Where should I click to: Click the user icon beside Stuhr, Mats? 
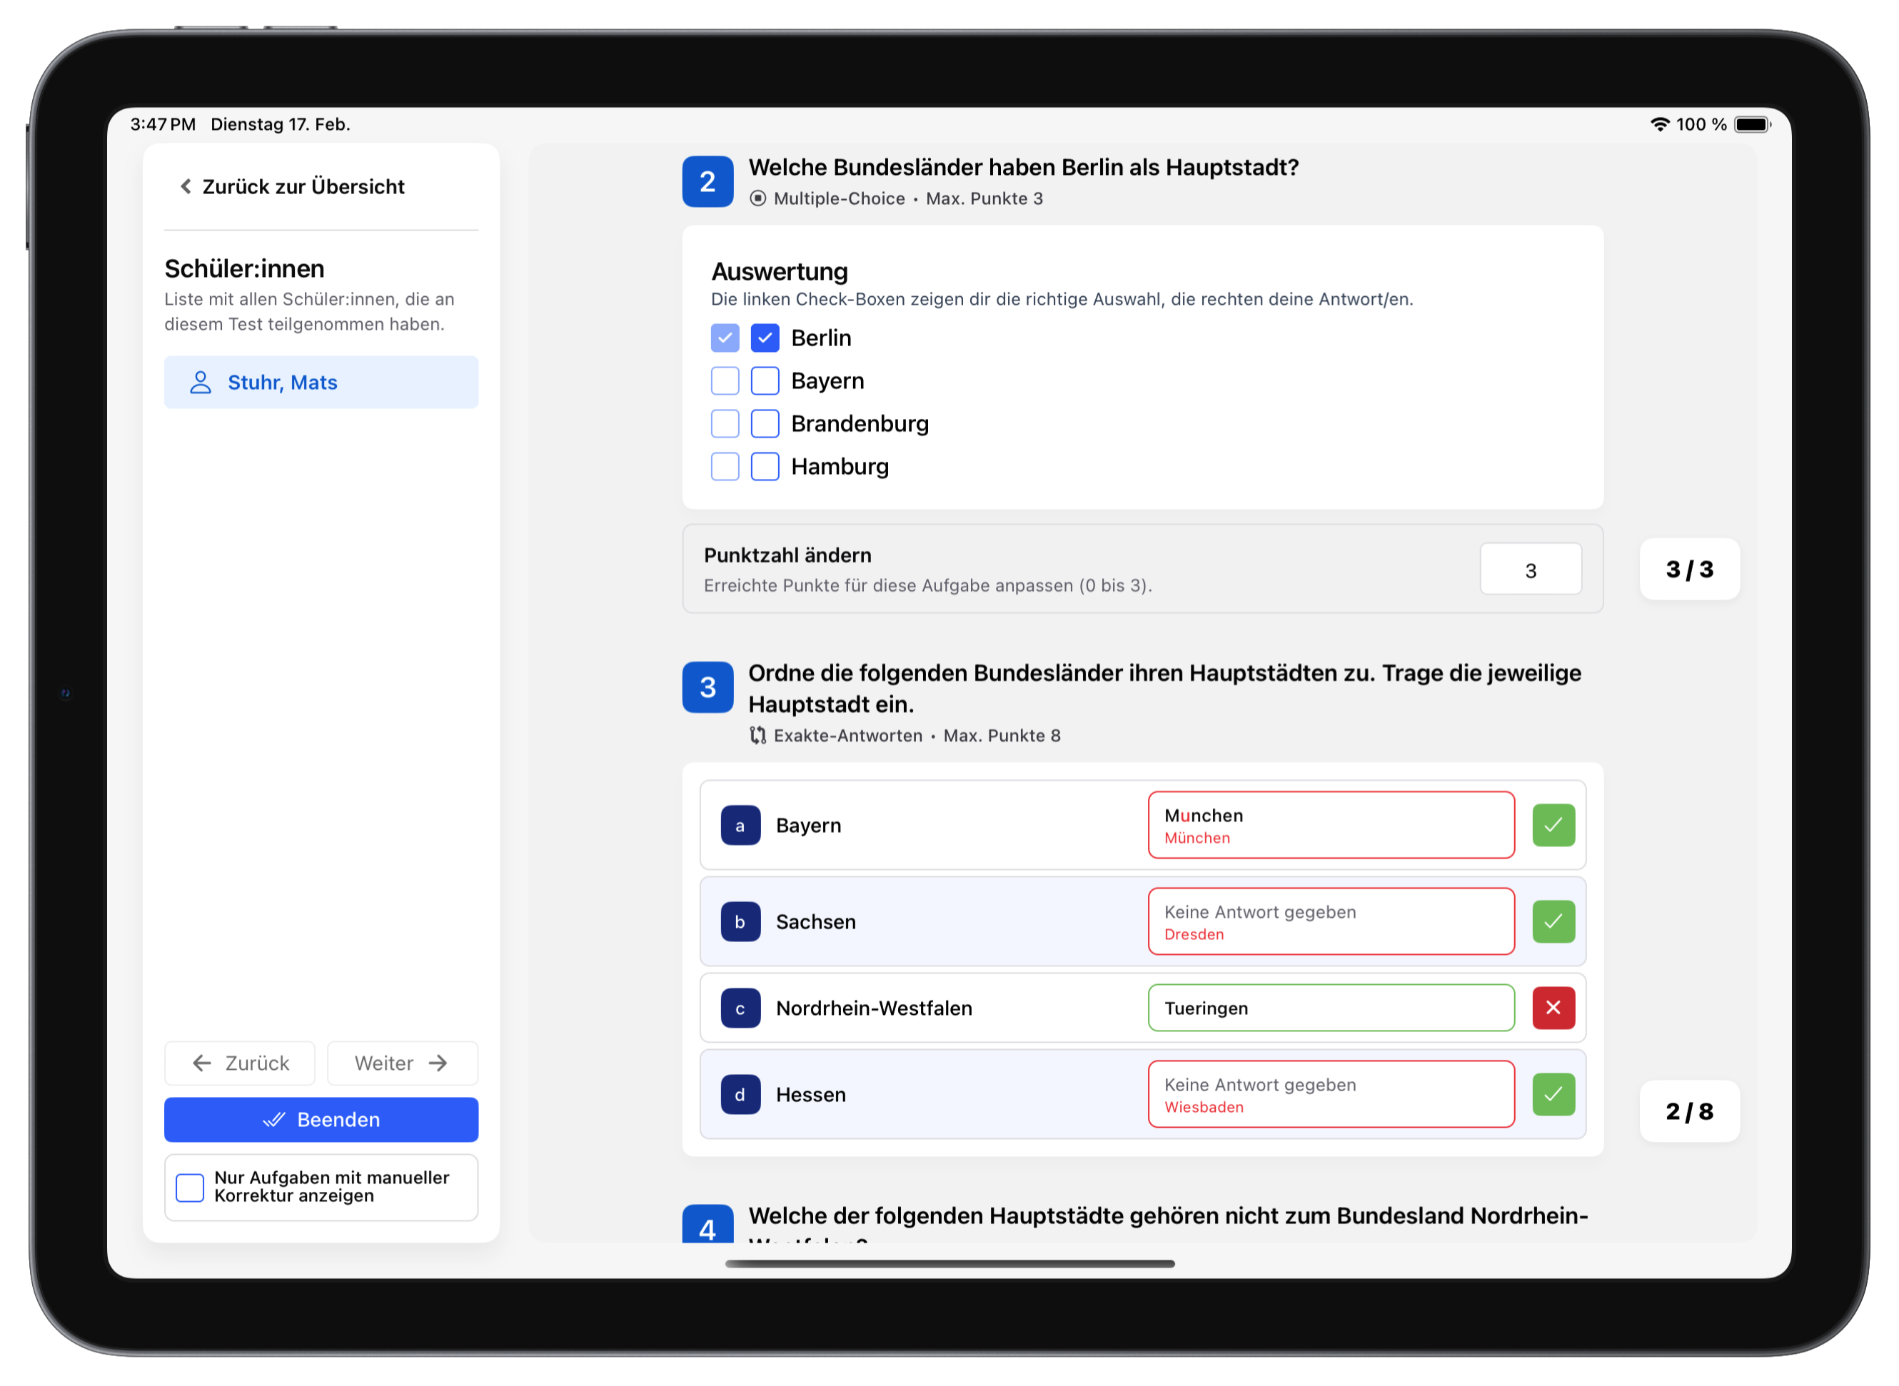tap(200, 383)
